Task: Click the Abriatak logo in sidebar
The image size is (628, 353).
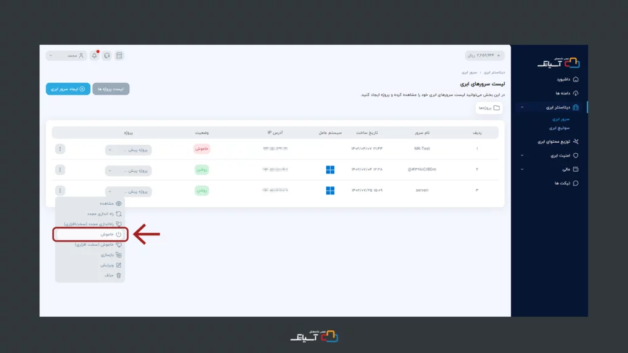Action: coord(558,63)
